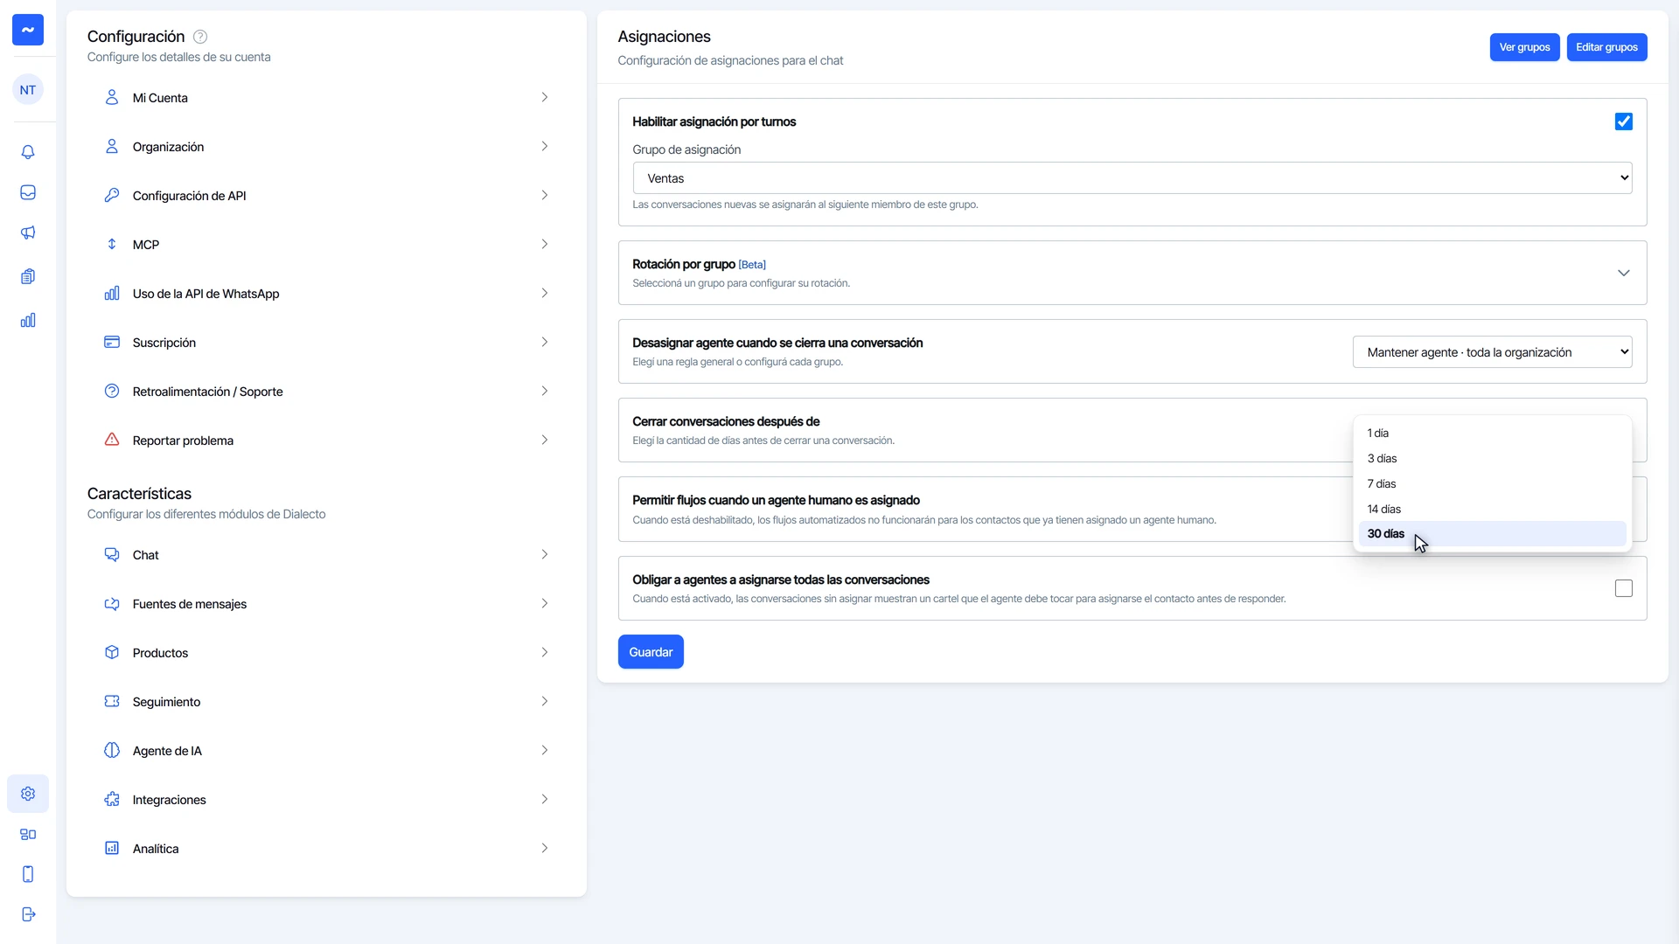This screenshot has height=944, width=1679.
Task: Open the MCP settings row
Action: [326, 245]
